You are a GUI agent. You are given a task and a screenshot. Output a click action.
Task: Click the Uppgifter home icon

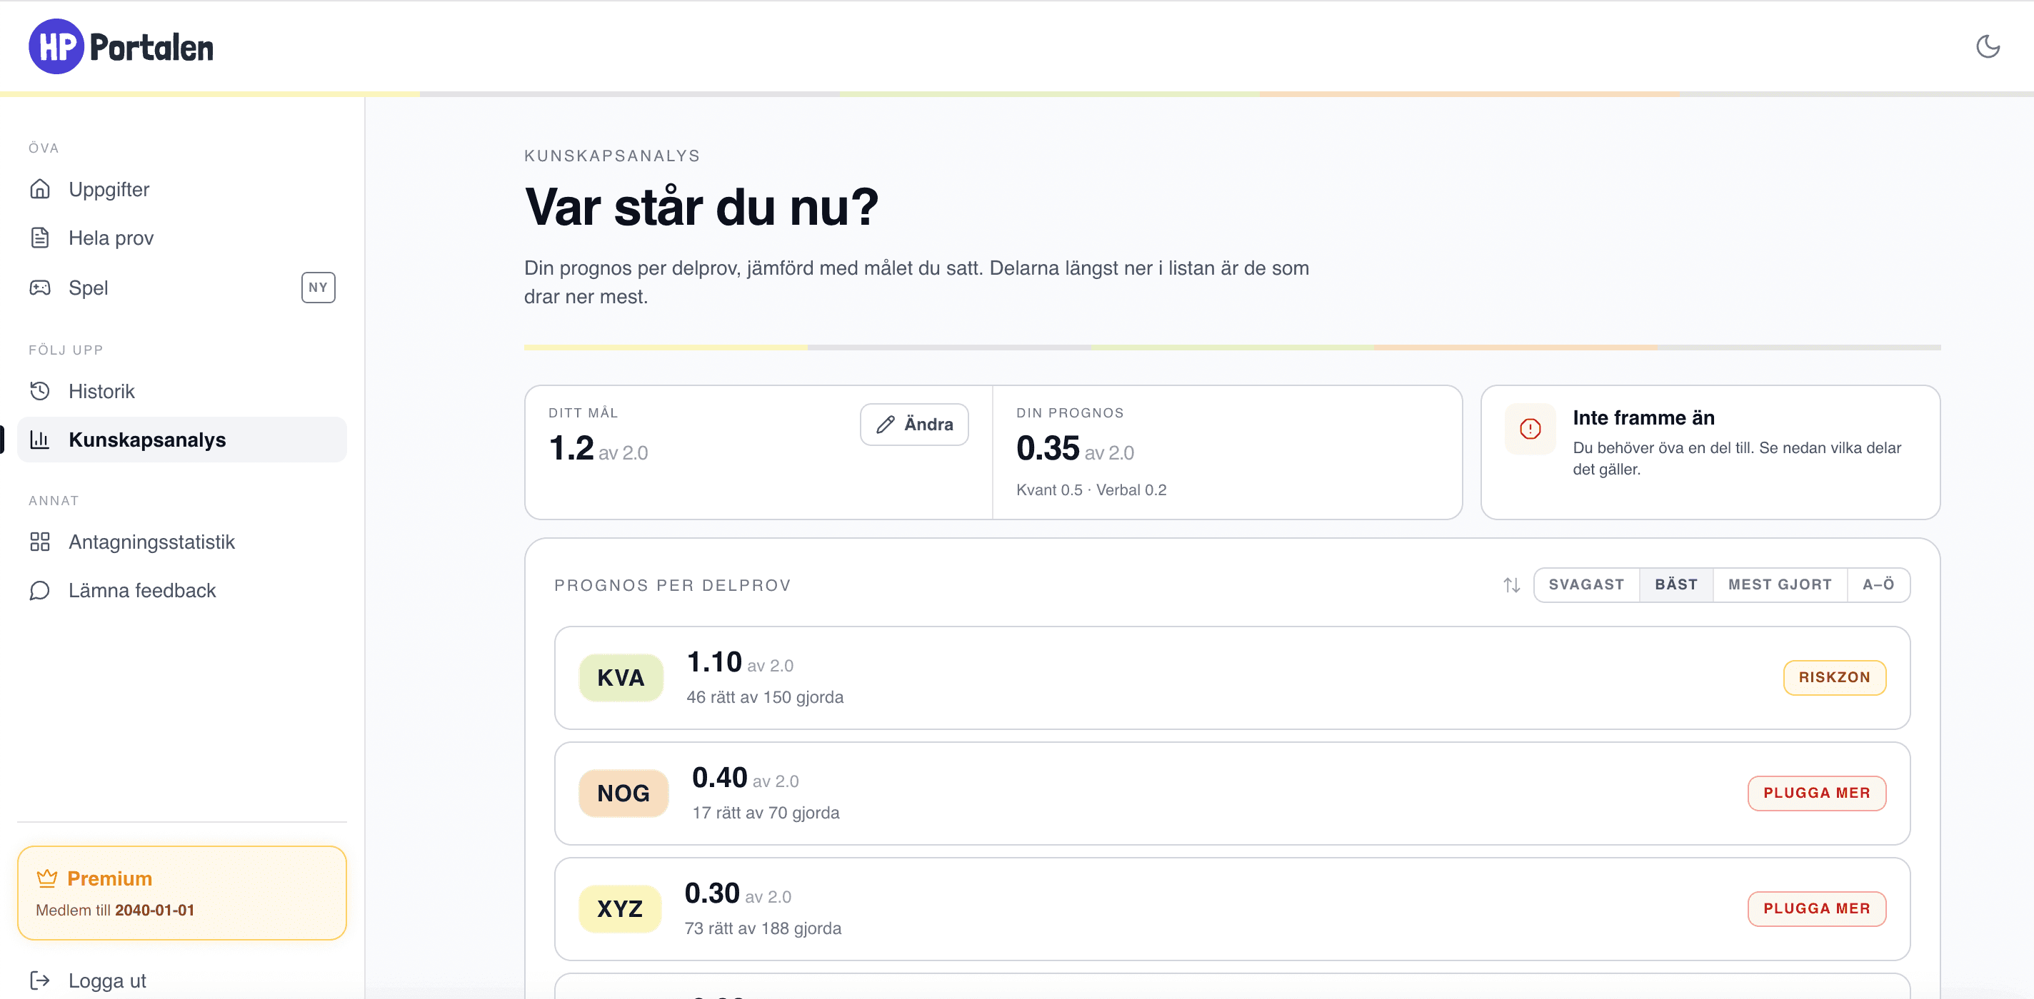39,189
